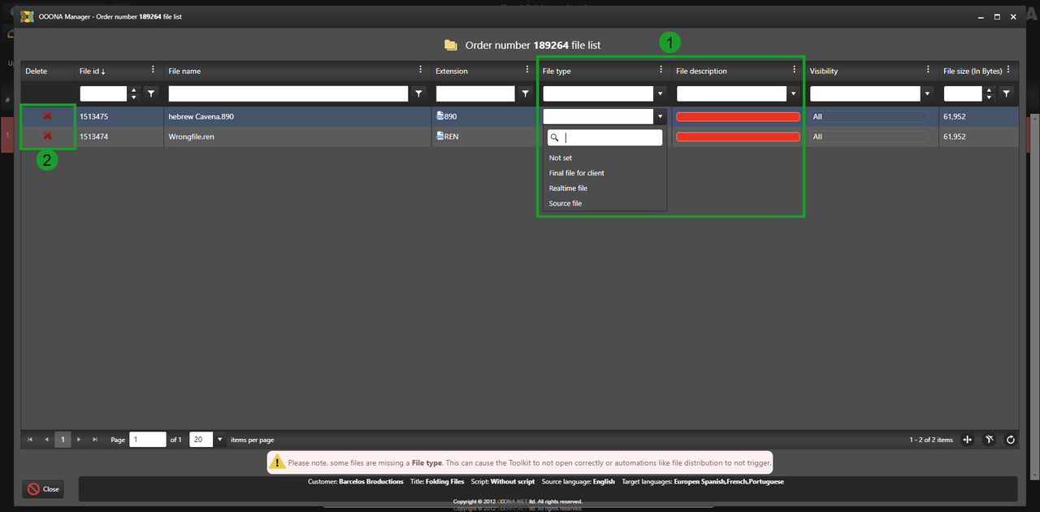This screenshot has height=512, width=1040.
Task: Click the clear filters icon in the pager
Action: coord(989,440)
